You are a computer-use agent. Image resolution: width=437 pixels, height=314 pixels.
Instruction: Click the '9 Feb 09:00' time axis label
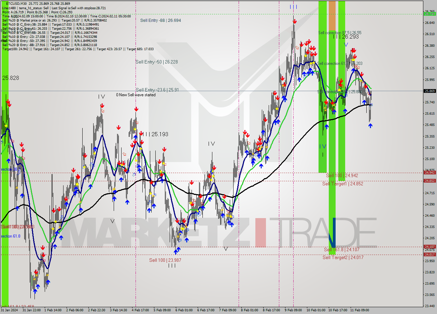click(x=293, y=310)
